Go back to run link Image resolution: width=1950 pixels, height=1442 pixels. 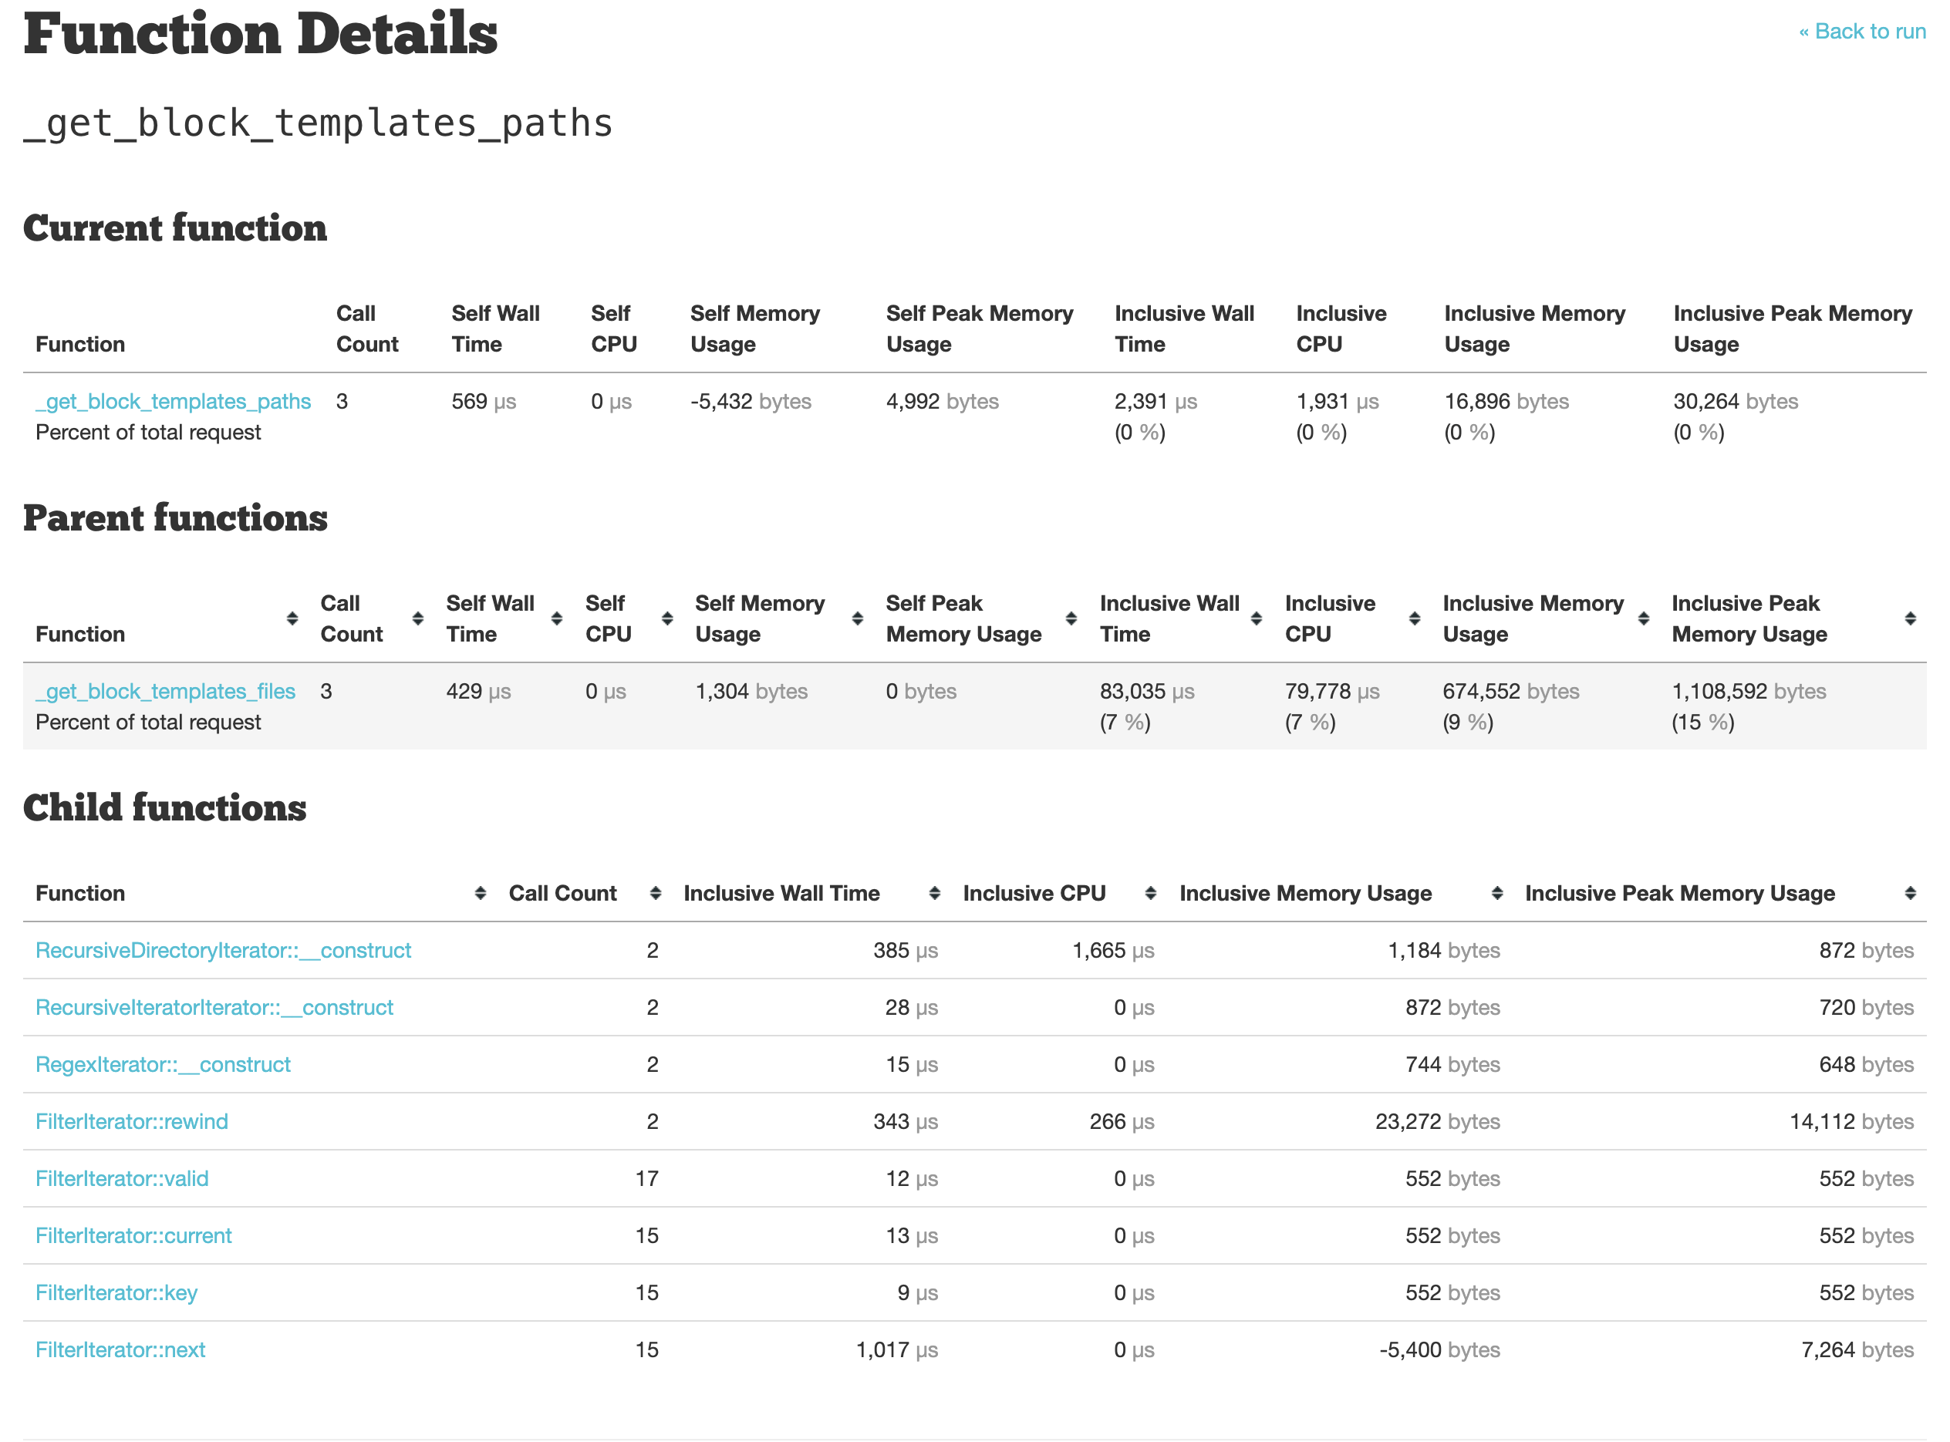click(1861, 32)
